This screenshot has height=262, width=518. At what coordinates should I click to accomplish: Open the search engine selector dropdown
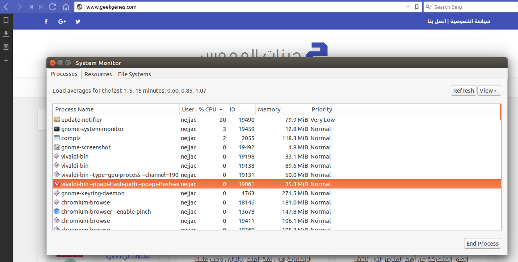coord(428,7)
